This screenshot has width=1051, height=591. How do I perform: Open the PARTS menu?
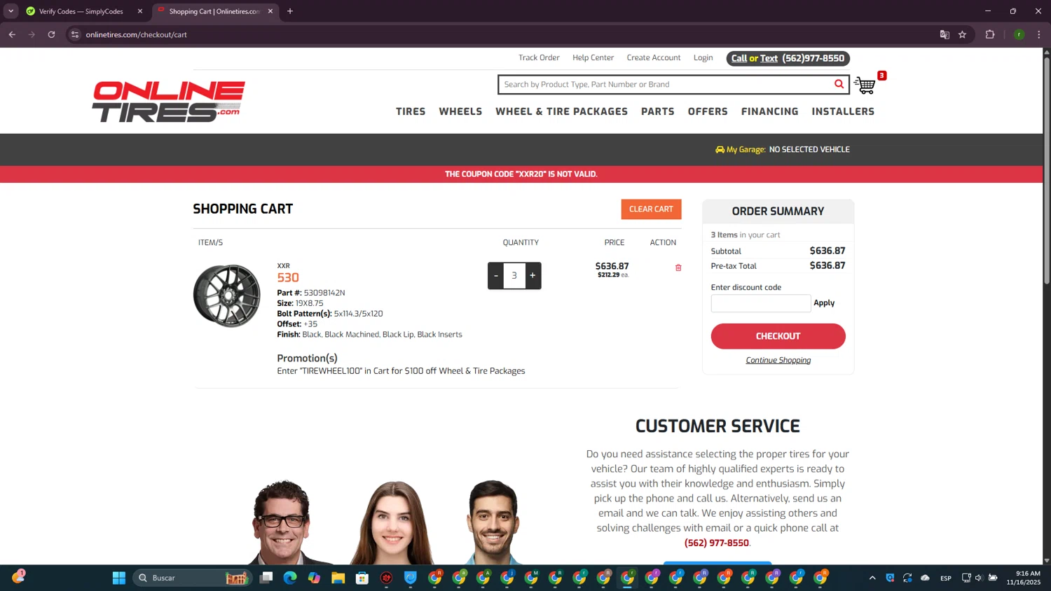click(657, 111)
